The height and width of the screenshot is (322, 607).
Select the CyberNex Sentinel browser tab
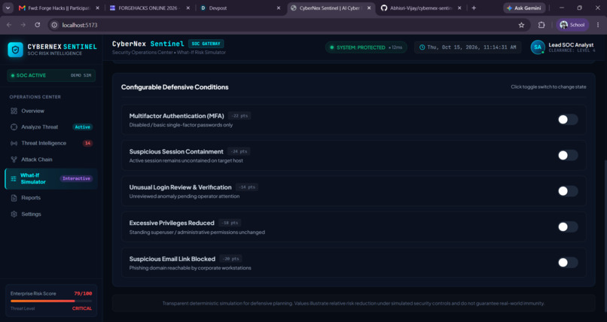click(331, 8)
